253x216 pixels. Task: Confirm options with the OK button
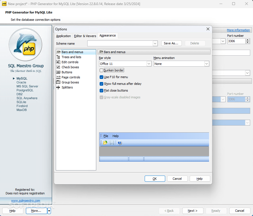tap(155, 179)
